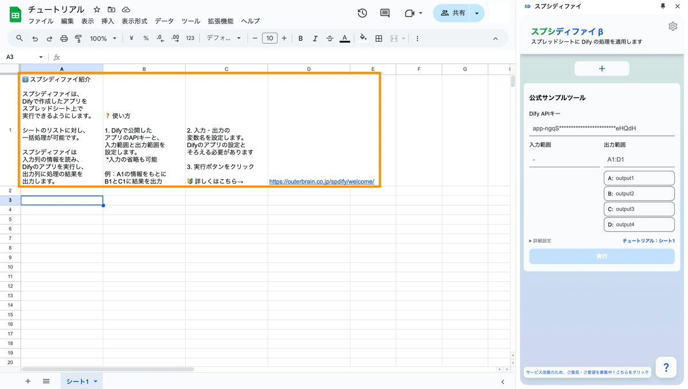Screen dimensions: 688x389
Task: Open the 123 number format menu
Action: (x=190, y=38)
